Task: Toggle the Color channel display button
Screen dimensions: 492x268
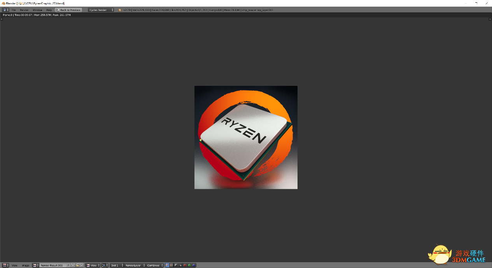Action: (172, 265)
